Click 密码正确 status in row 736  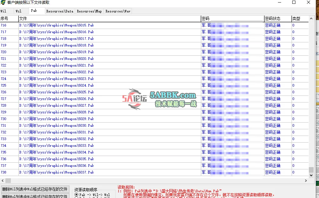click(273, 159)
